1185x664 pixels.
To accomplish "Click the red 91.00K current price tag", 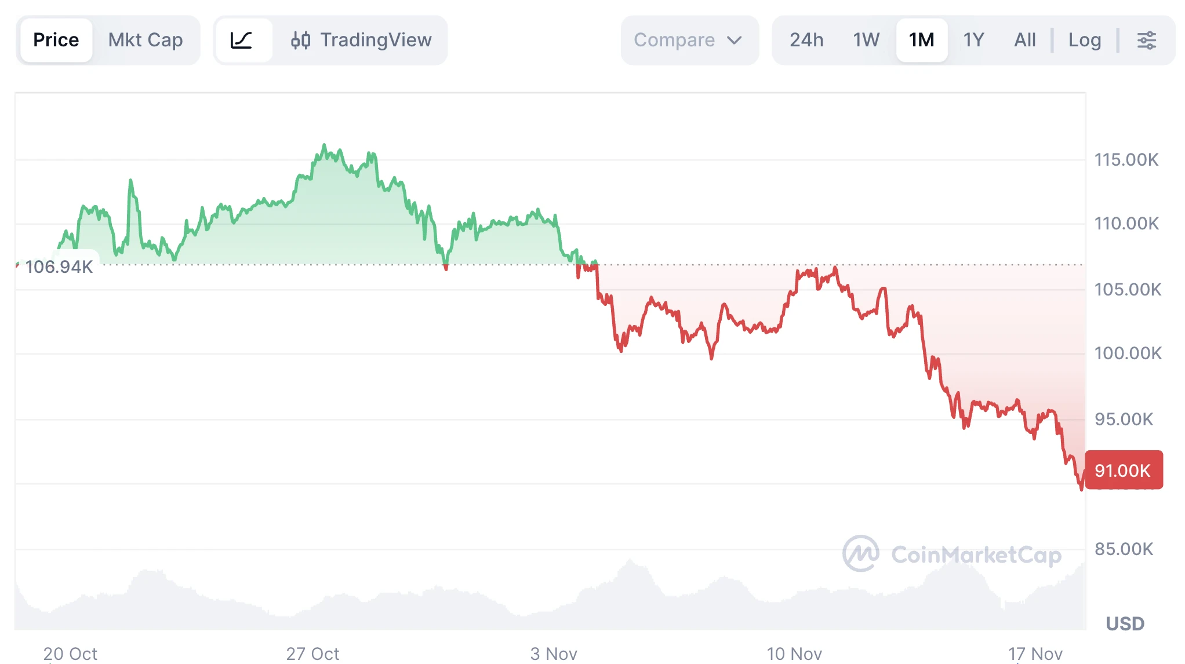I will tap(1123, 470).
